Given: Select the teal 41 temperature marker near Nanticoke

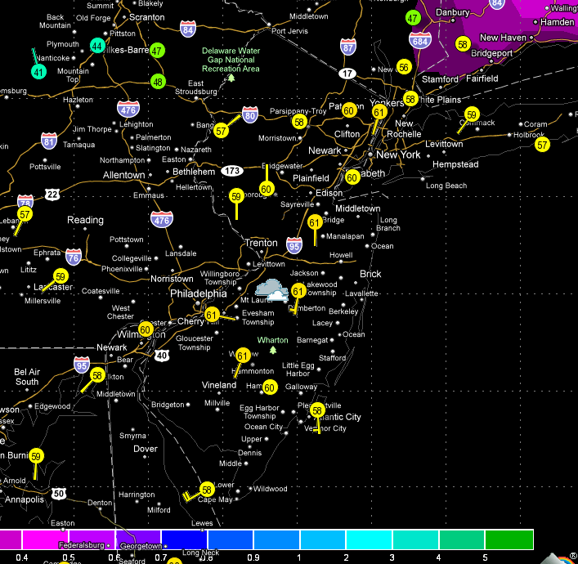Looking at the screenshot, I should (38, 72).
